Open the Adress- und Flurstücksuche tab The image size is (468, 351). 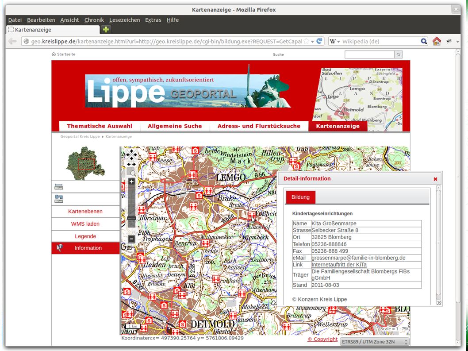(259, 126)
